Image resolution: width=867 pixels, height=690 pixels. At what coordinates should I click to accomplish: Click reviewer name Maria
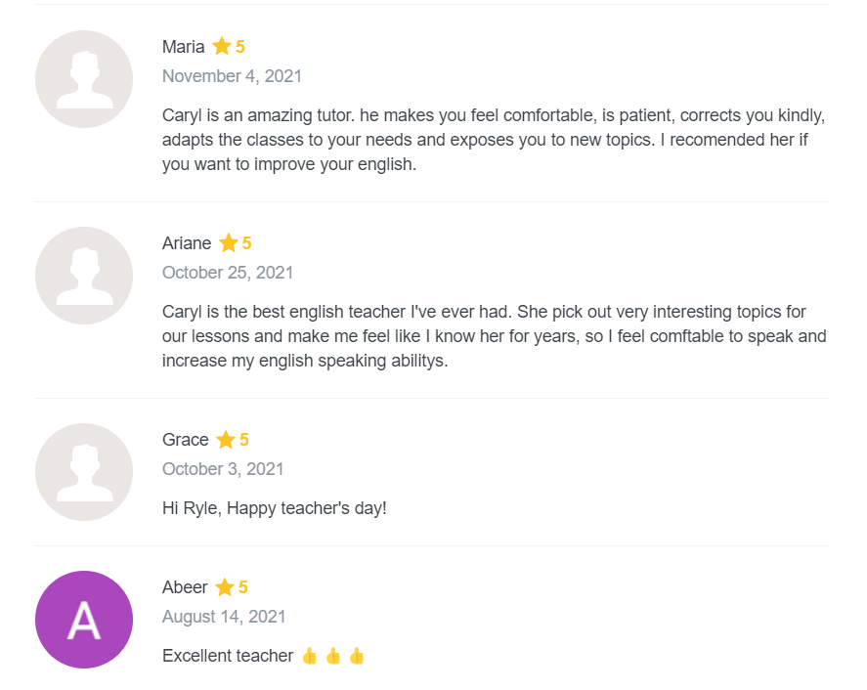pyautogui.click(x=184, y=47)
